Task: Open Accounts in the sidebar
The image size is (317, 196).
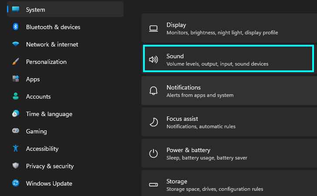Action: [x=38, y=96]
